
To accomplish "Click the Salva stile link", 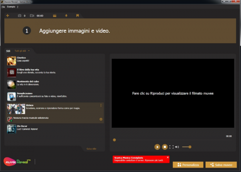I will (91, 149).
